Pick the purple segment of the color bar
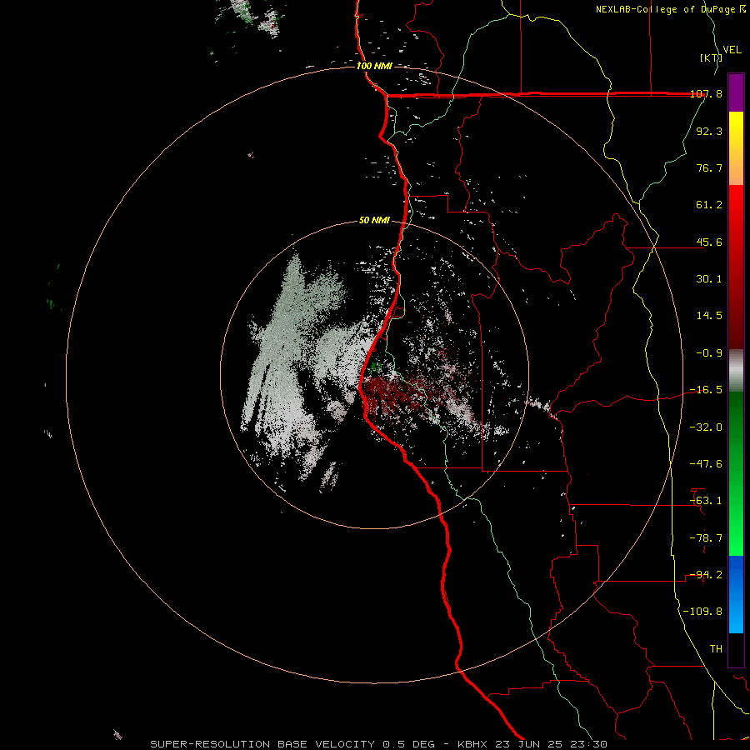Viewport: 750px width, 750px height. (736, 92)
